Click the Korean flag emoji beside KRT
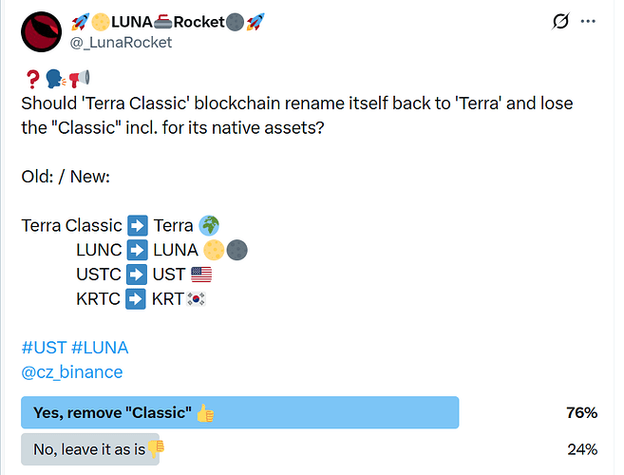 point(197,299)
